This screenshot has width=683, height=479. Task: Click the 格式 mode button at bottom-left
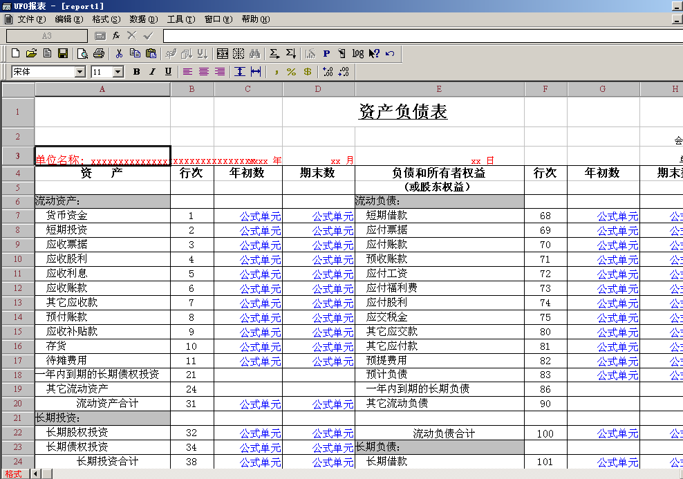pyautogui.click(x=14, y=473)
